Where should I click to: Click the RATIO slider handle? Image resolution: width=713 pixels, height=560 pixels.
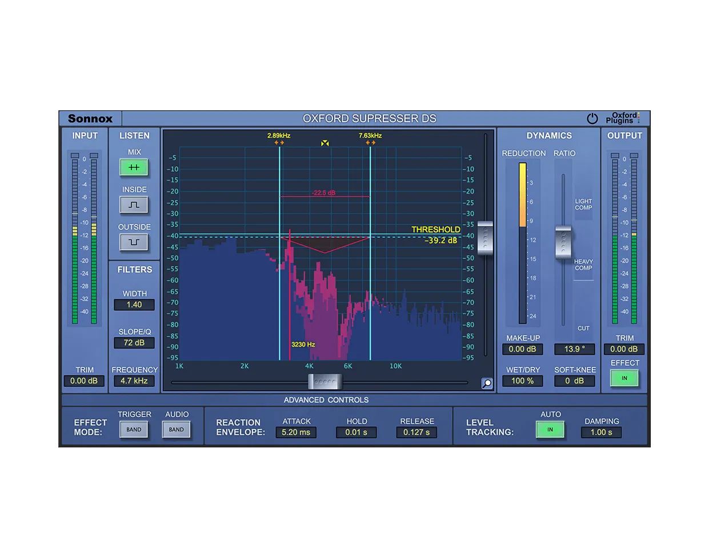tap(563, 242)
